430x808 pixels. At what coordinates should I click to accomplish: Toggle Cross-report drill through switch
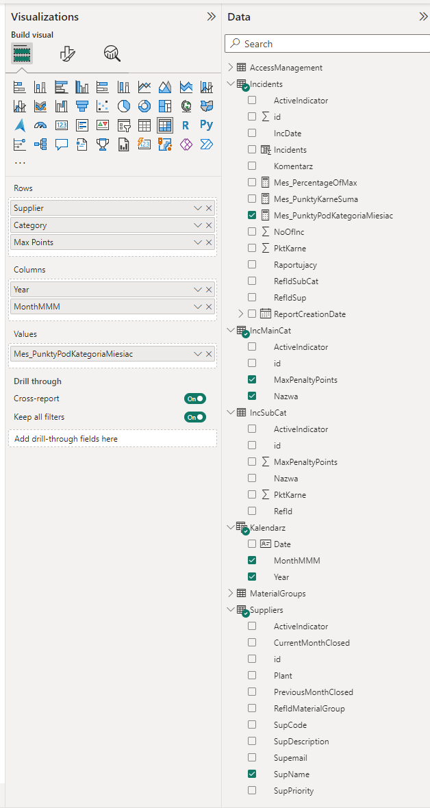195,399
